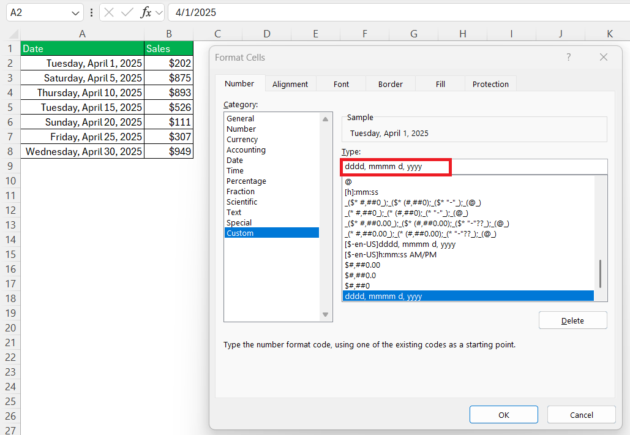Viewport: 630px width, 435px height.
Task: Click the Type list scrollbar thumb
Action: pyautogui.click(x=600, y=274)
